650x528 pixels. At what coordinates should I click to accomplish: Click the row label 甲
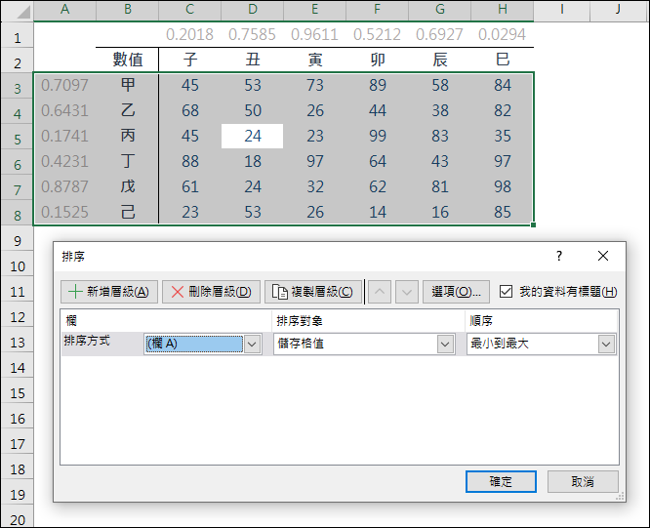pos(128,85)
